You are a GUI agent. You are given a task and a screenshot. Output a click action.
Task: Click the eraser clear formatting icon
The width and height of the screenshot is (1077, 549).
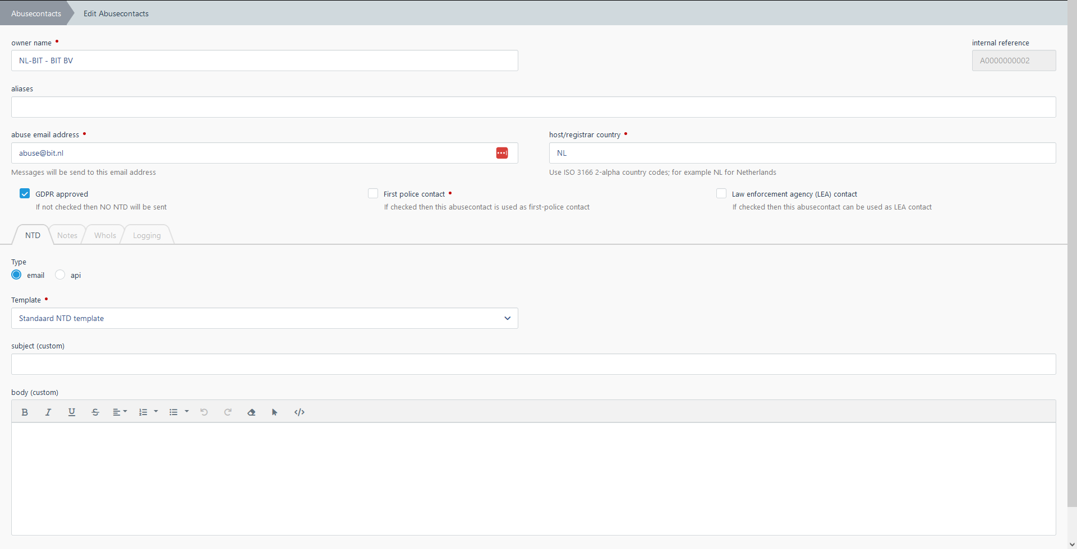pos(251,412)
